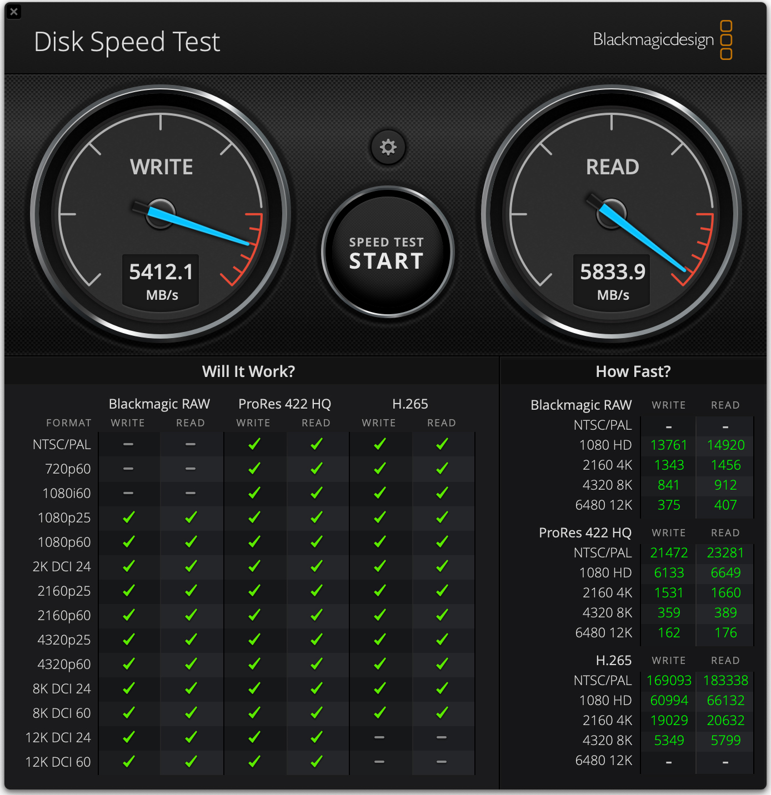This screenshot has width=771, height=795.
Task: Select the 5799 read value
Action: 725,741
